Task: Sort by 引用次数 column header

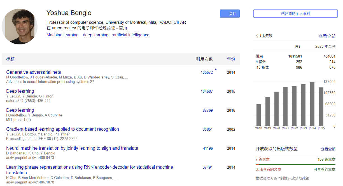Action: pyautogui.click(x=204, y=59)
